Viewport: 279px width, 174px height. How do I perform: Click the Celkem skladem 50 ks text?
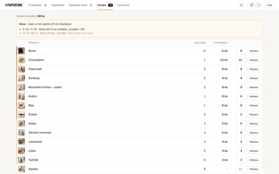tap(30, 16)
